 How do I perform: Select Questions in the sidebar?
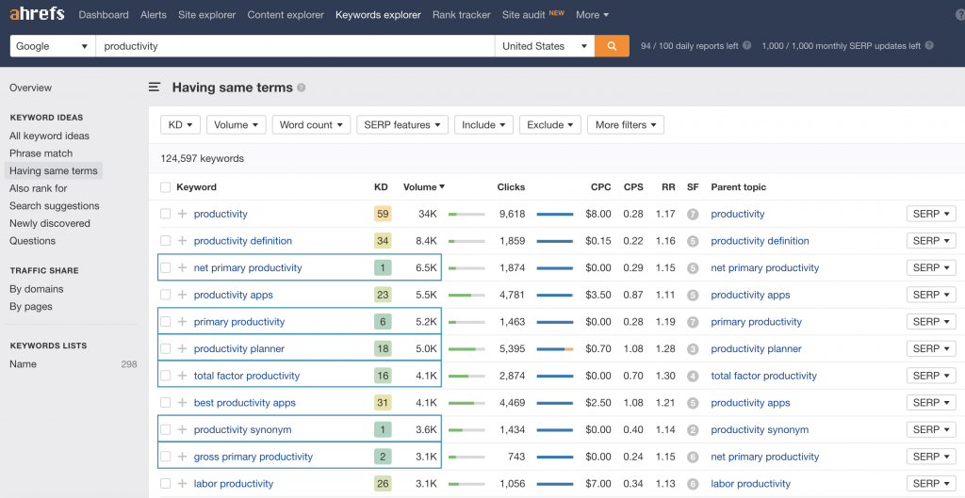click(x=32, y=241)
